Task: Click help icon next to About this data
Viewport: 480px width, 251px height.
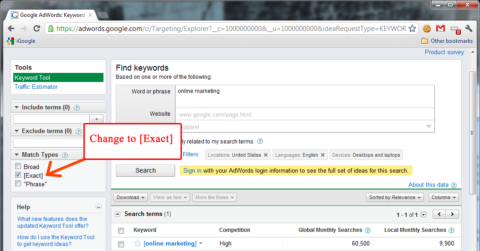Action: pyautogui.click(x=454, y=185)
